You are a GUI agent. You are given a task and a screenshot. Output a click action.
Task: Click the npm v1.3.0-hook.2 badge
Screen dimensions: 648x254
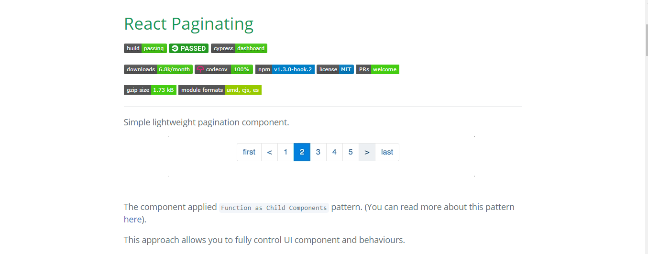[285, 69]
